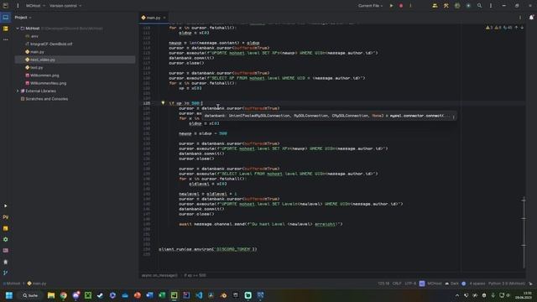The image size is (537, 302).
Task: Open Search Everywhere magnifier icon
Action: click(x=479, y=6)
